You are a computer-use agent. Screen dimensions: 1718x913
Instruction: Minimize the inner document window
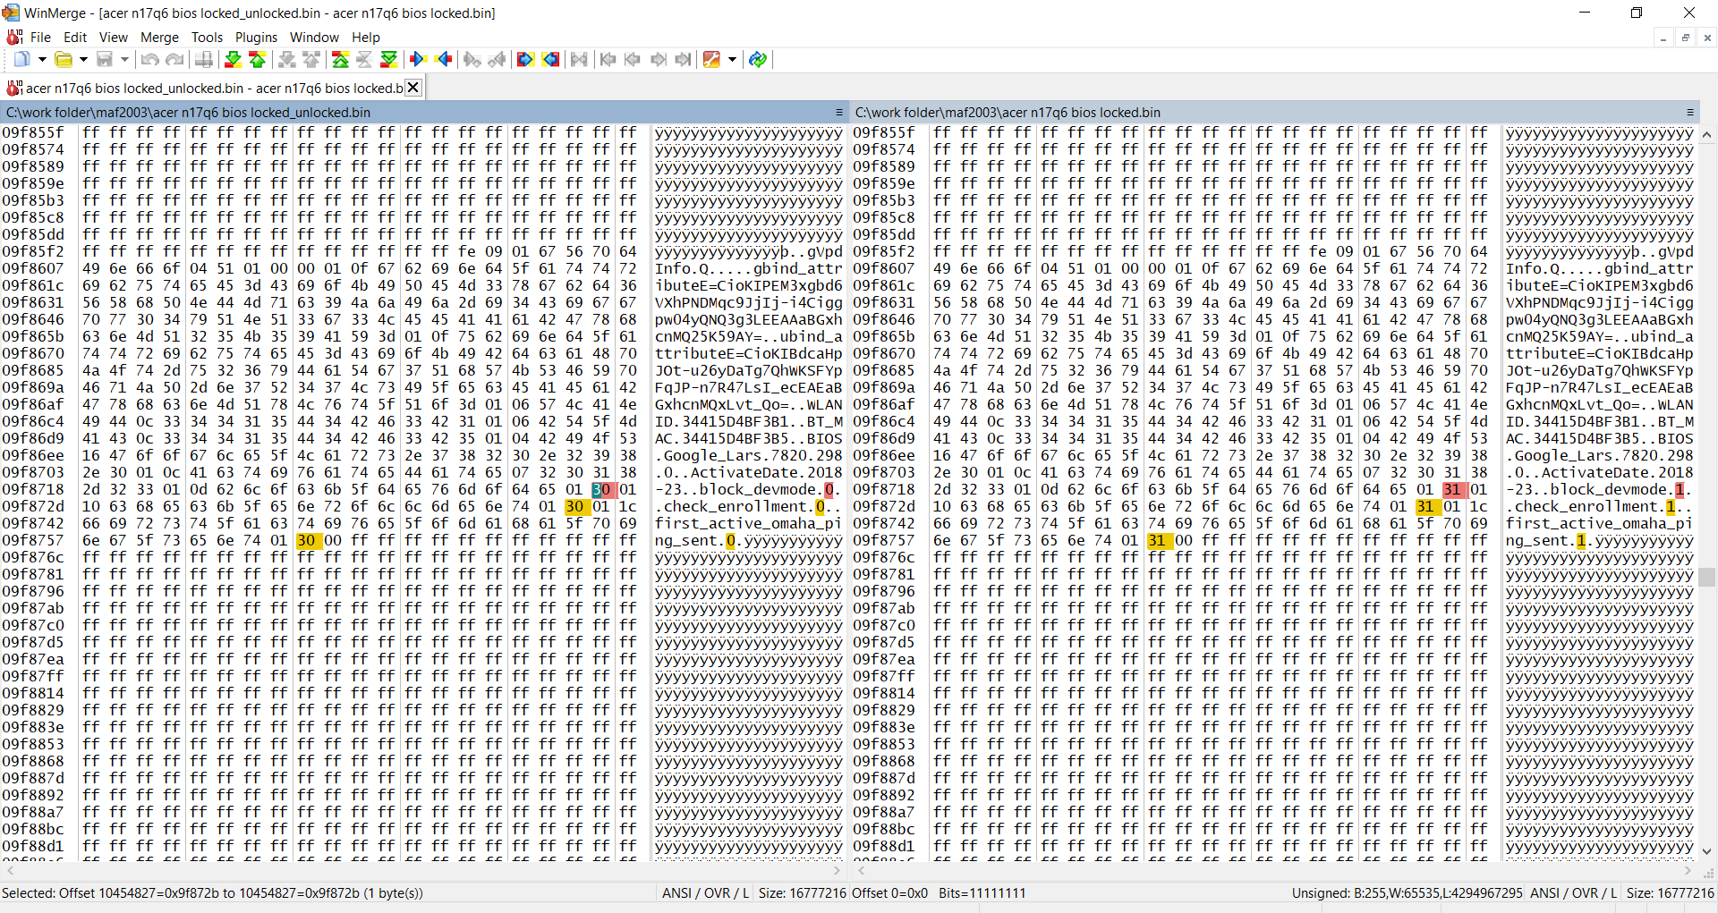coord(1663,38)
